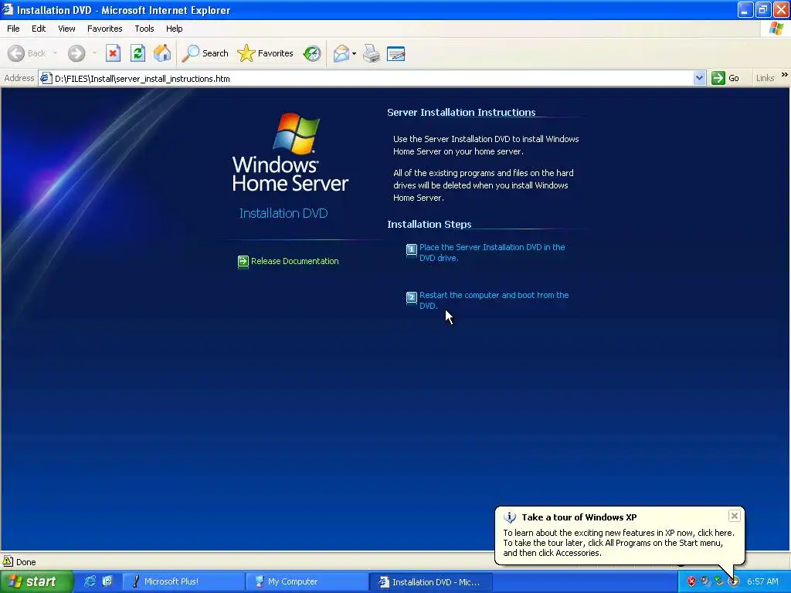Screen dimensions: 791x593
Task: Click the step 1 number icon
Action: (x=412, y=249)
